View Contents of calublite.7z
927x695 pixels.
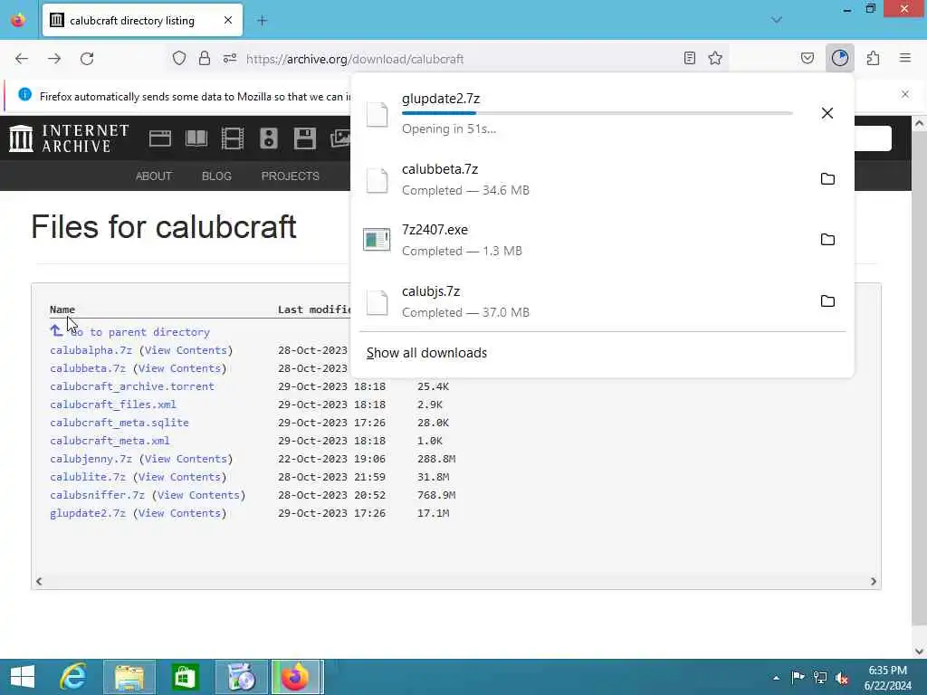pyautogui.click(x=180, y=477)
